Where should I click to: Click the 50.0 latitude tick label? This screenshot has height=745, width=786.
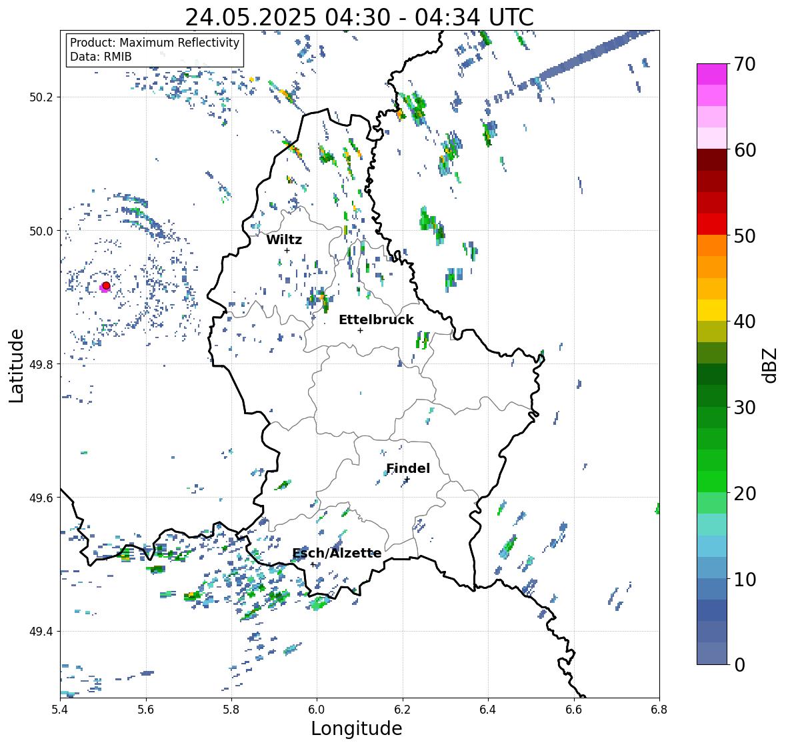(x=41, y=231)
